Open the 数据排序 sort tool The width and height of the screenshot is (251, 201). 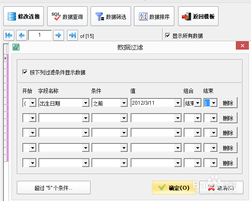point(154,16)
